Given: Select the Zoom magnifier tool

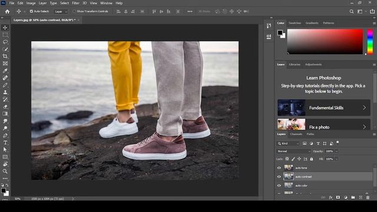Looking at the screenshot, I should coord(5,171).
